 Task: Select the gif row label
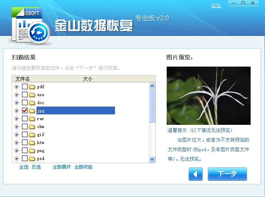(x=41, y=135)
